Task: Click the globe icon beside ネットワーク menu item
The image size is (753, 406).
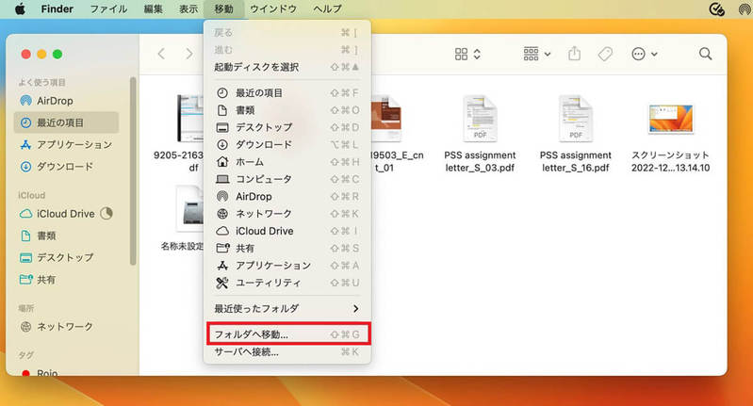Action: [x=221, y=214]
